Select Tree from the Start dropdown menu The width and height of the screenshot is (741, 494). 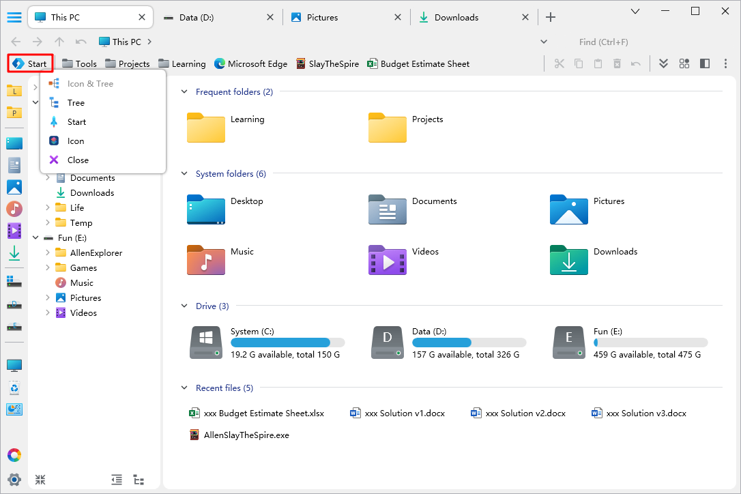pyautogui.click(x=76, y=103)
